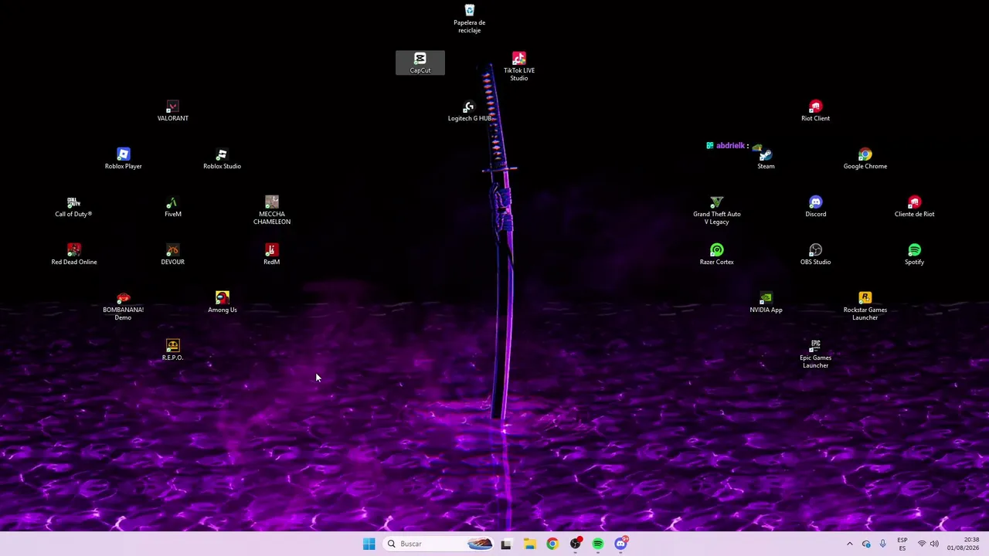Viewport: 989px width, 556px height.
Task: Switch to OBS Studio in the taskbar
Action: click(575, 544)
